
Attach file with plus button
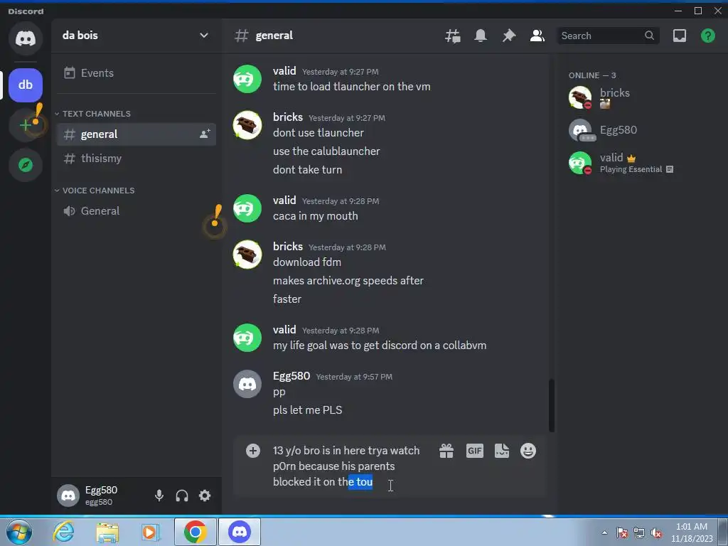[x=253, y=450]
